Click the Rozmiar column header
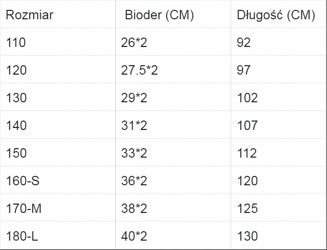The width and height of the screenshot is (327, 250). tap(30, 15)
